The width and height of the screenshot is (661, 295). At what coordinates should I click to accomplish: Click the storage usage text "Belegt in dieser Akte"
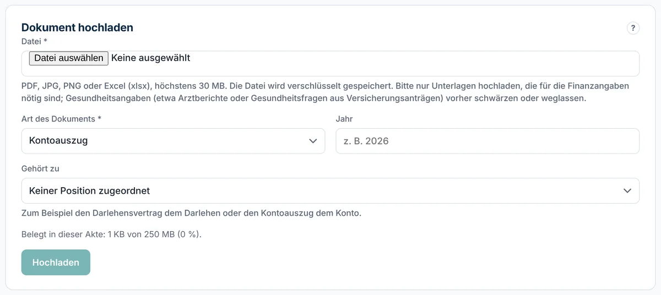click(x=112, y=234)
